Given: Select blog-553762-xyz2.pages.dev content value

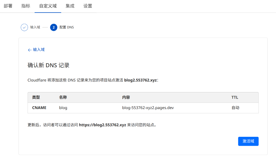Looking at the screenshot, I should click(x=148, y=108).
